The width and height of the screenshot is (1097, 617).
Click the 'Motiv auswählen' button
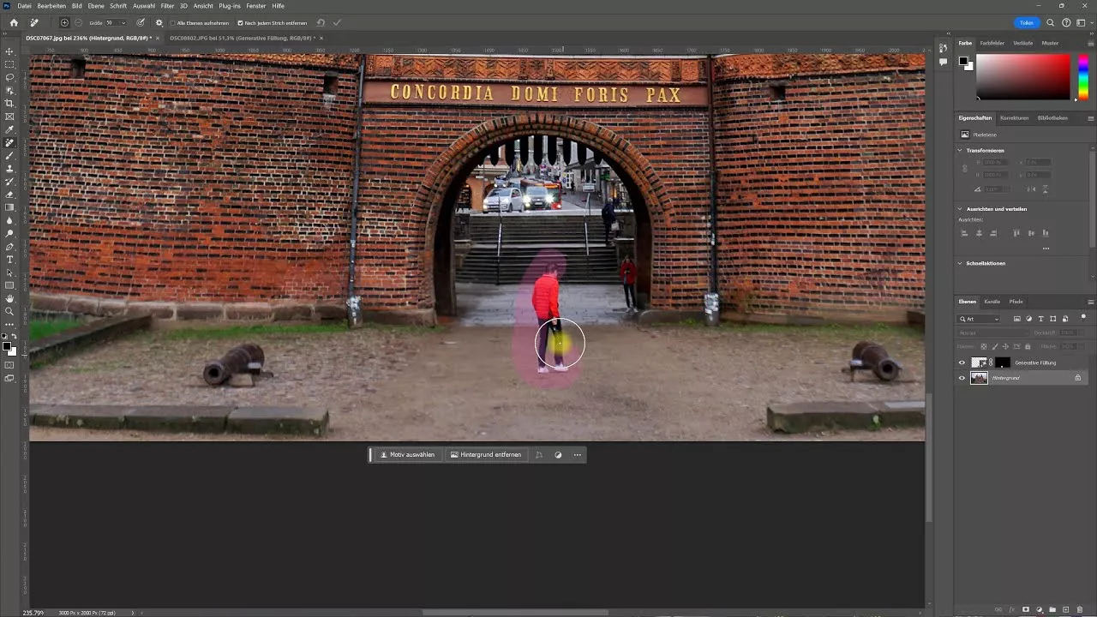pyautogui.click(x=410, y=455)
